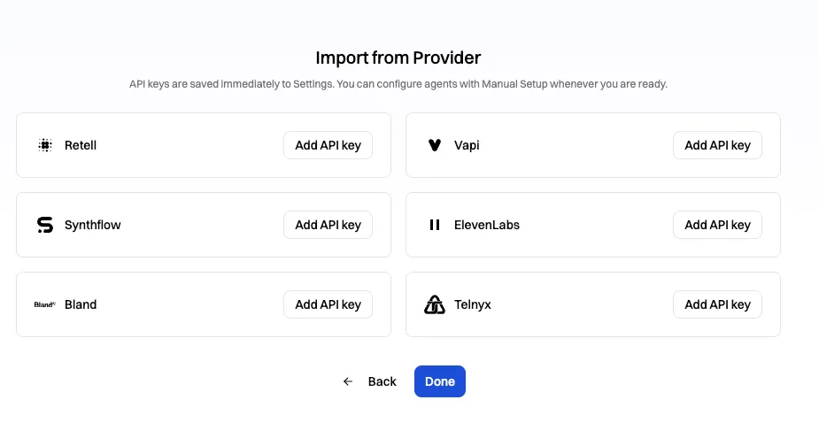819x446 pixels.
Task: Select the Bland provider name text
Action: click(x=81, y=304)
